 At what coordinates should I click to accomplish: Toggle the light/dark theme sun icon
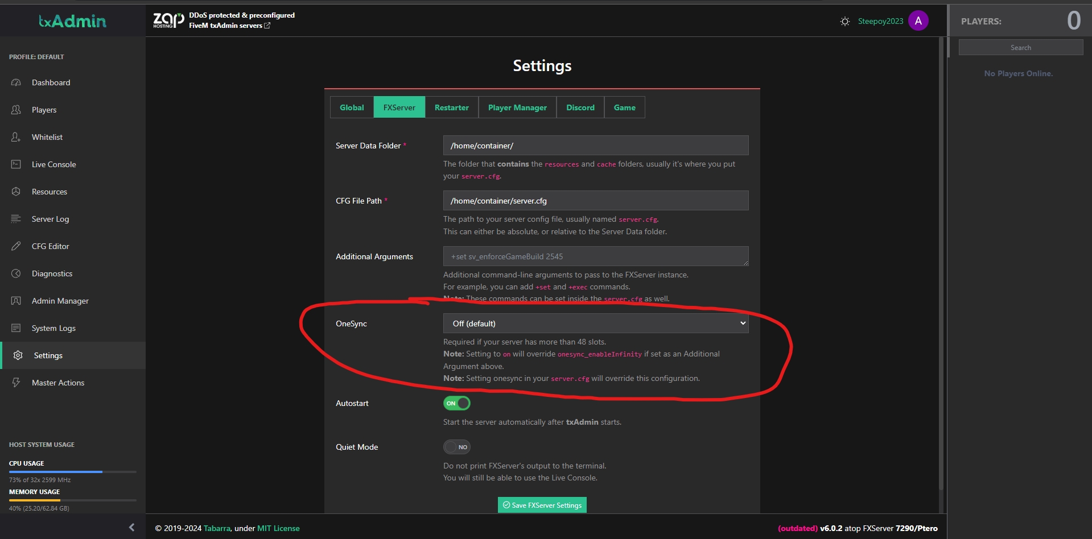(x=845, y=22)
